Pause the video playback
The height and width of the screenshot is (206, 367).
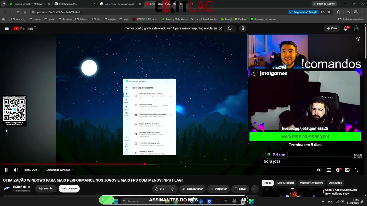click(6, 170)
